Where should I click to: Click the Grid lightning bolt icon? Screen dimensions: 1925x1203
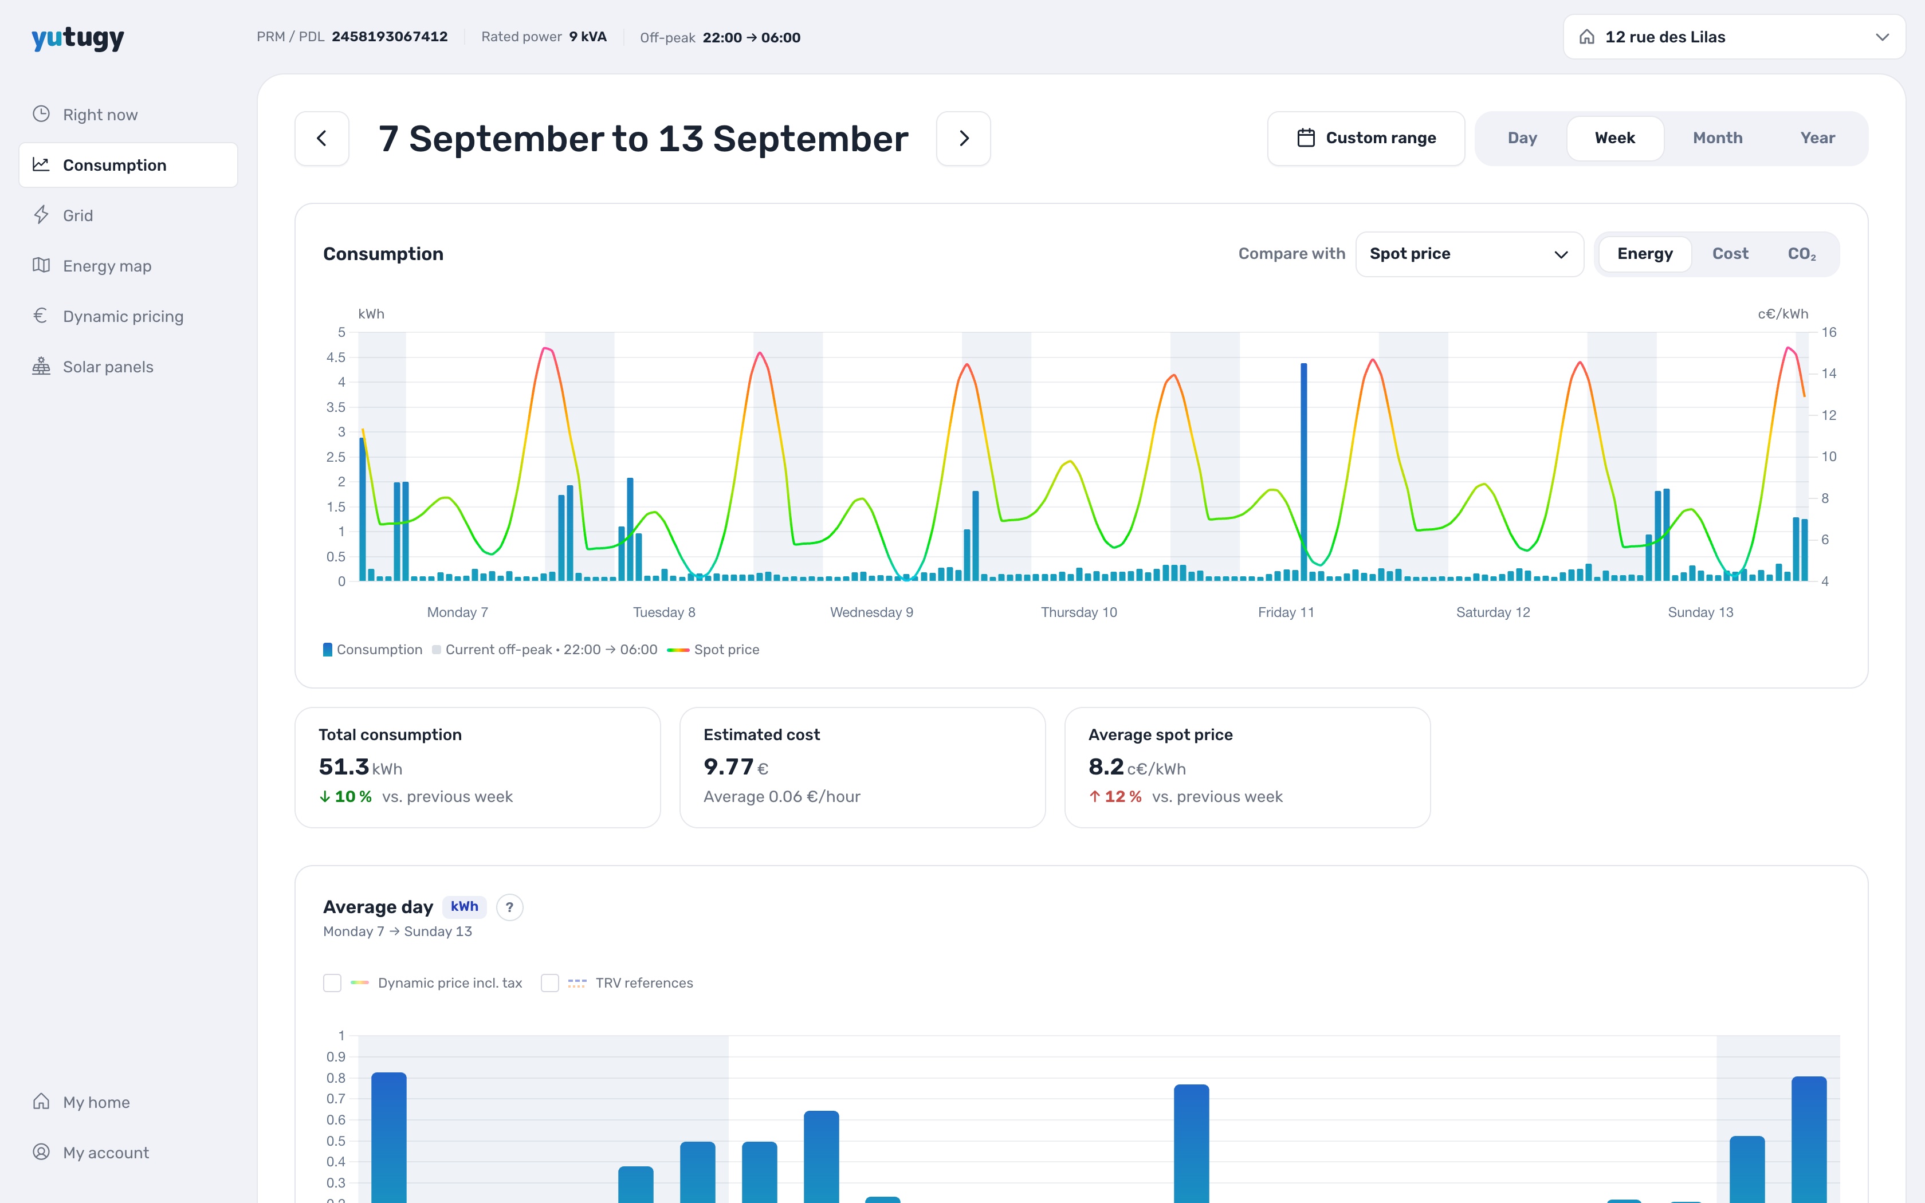coord(41,215)
